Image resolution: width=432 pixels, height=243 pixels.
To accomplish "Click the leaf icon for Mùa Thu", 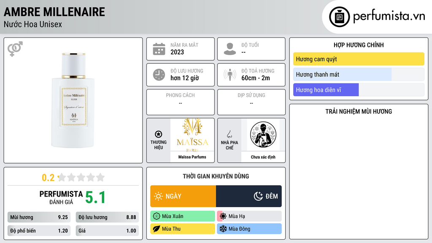I will [157, 229].
